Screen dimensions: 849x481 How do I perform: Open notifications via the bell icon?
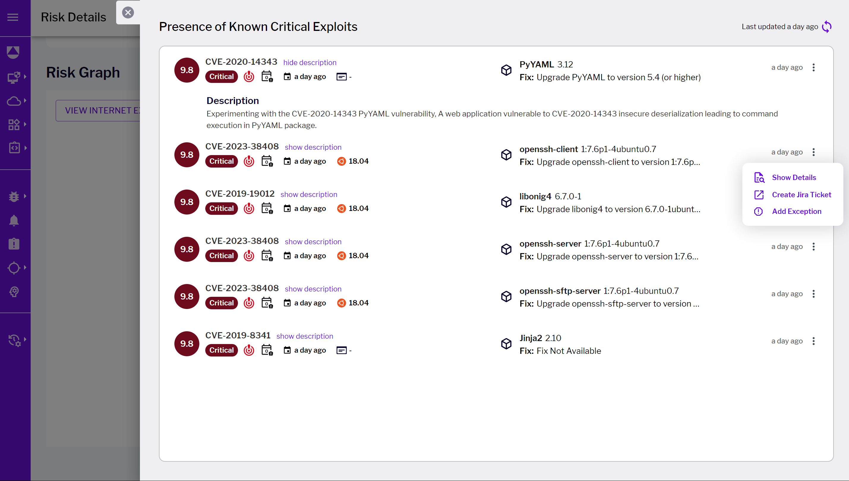pyautogui.click(x=14, y=220)
